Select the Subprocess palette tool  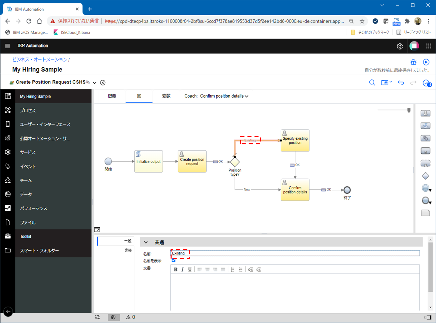(x=426, y=151)
